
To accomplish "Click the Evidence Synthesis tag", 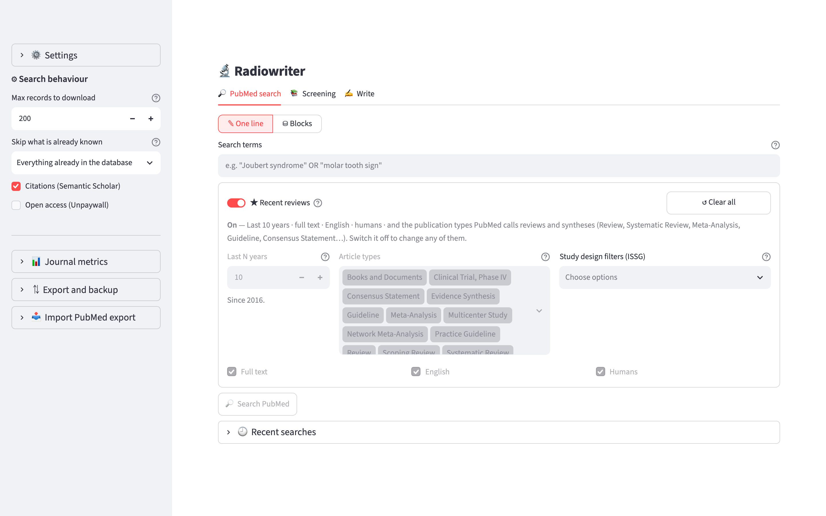I will [x=463, y=296].
